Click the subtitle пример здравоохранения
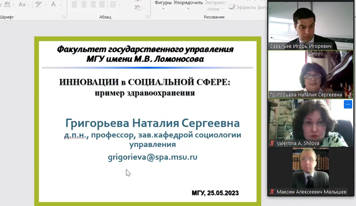Viewport: 356px width, 206px height. pos(145,93)
